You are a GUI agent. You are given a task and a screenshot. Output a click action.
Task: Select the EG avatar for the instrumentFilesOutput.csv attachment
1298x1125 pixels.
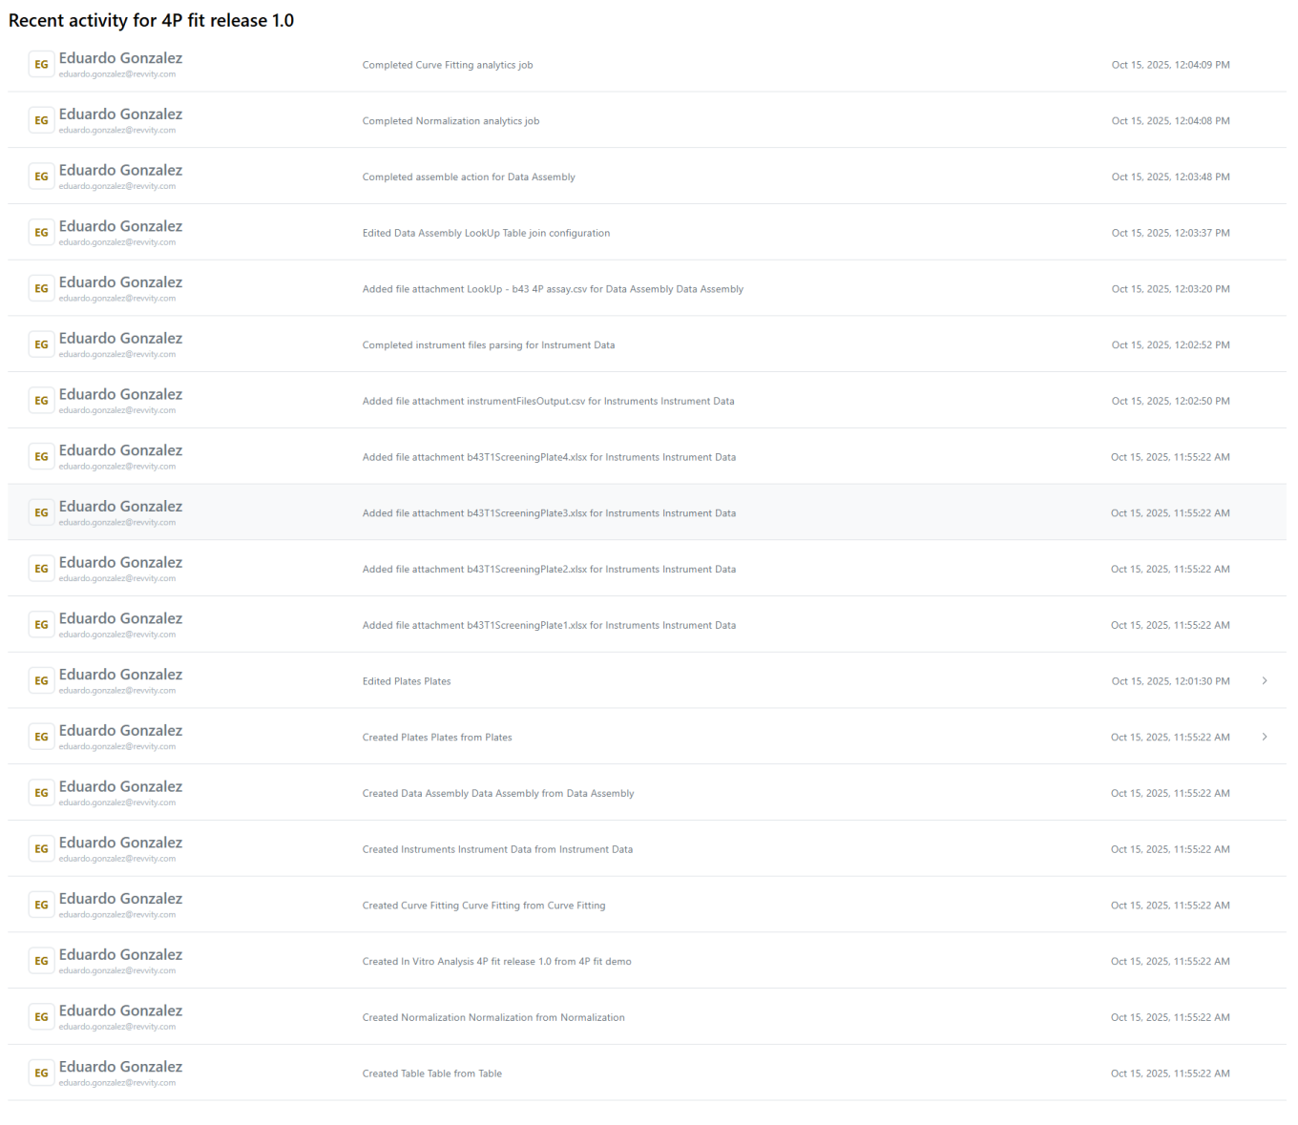[41, 401]
